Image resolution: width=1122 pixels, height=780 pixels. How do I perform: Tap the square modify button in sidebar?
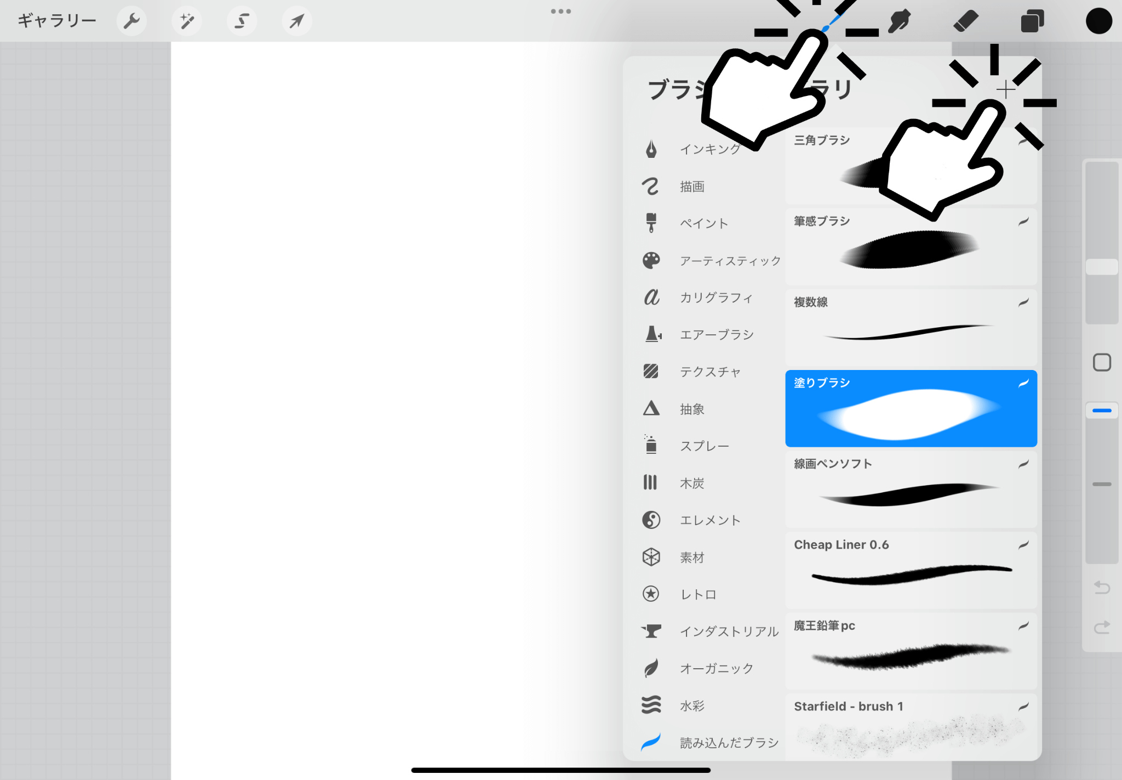(x=1102, y=362)
